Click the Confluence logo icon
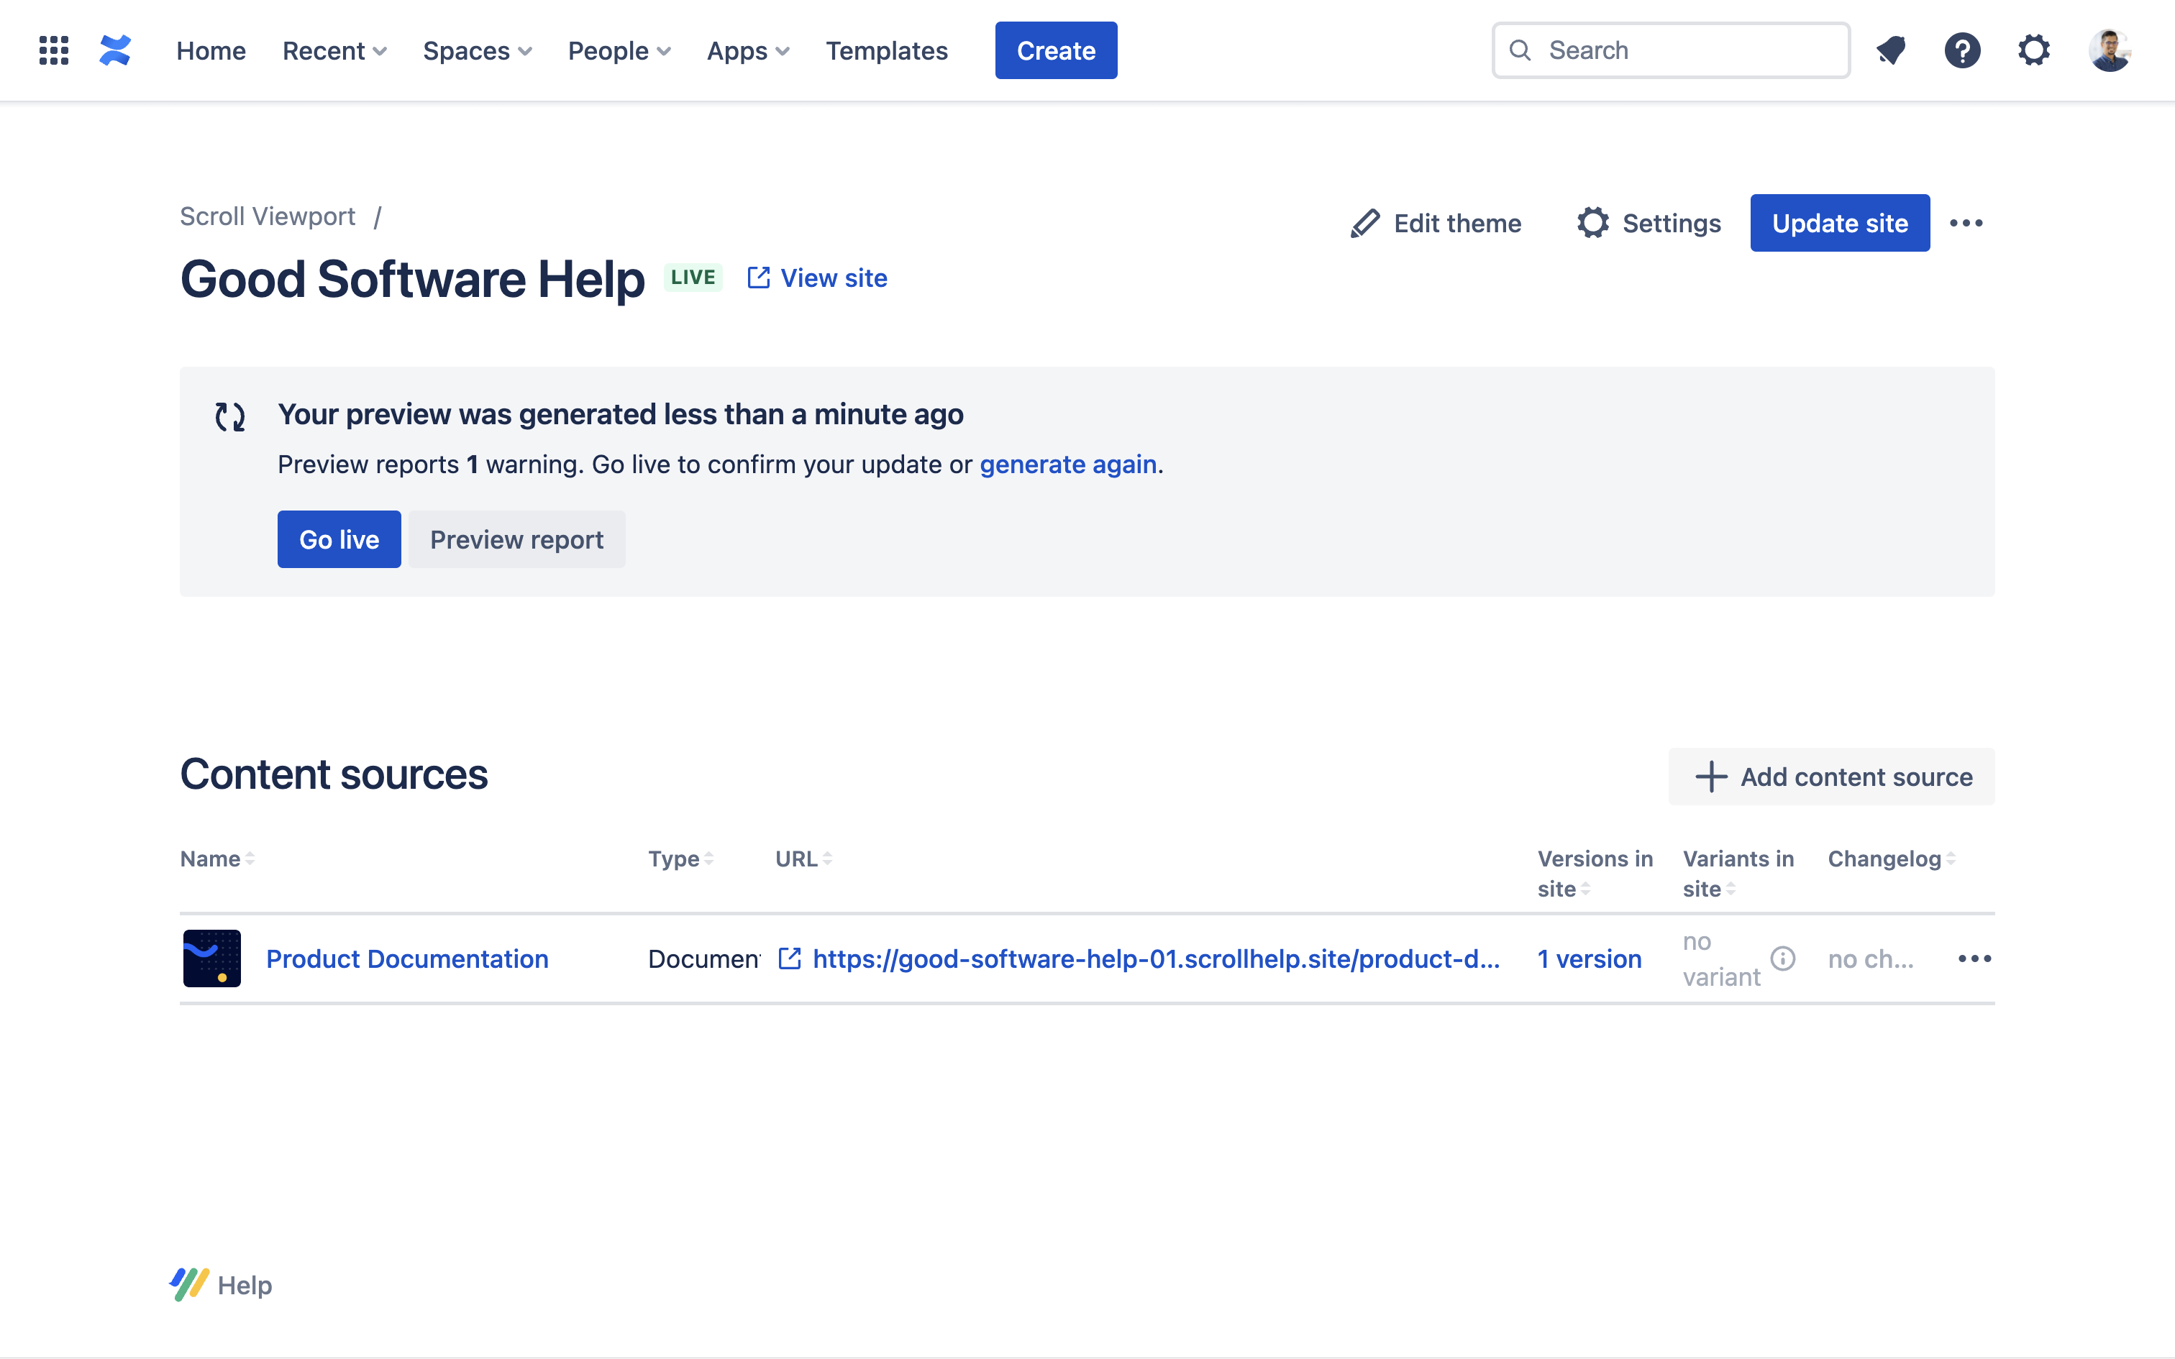The image size is (2175, 1359). click(115, 50)
